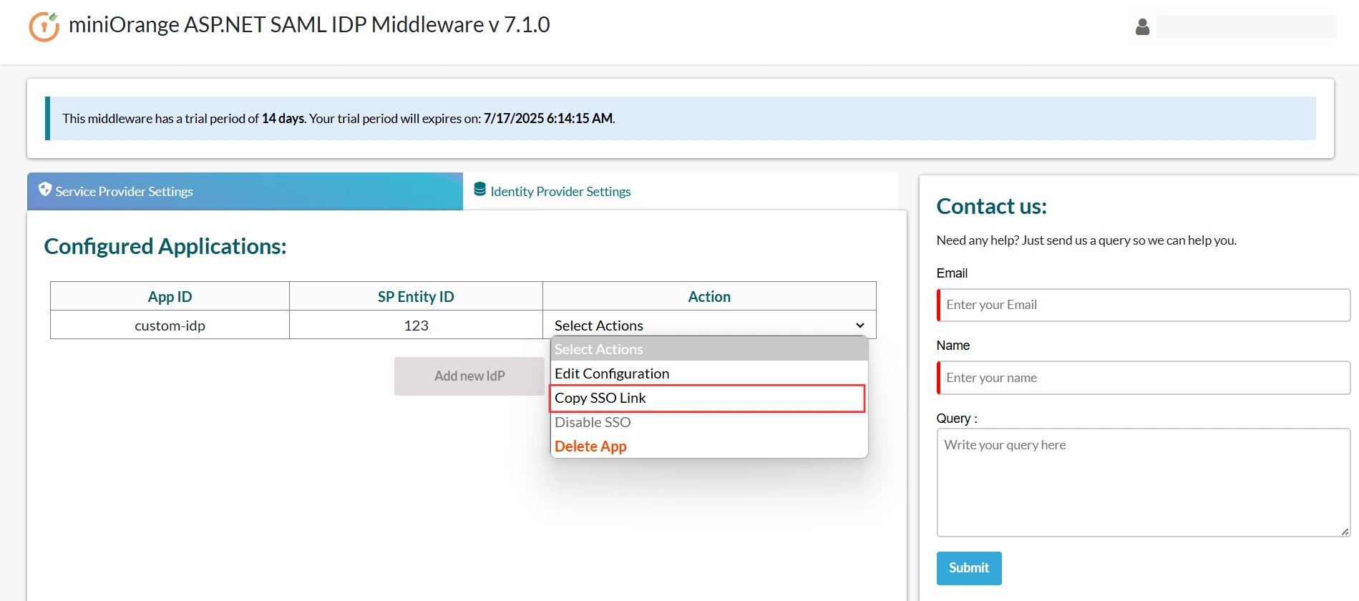Image resolution: width=1359 pixels, height=601 pixels.
Task: Click into the query text area
Action: [1144, 482]
